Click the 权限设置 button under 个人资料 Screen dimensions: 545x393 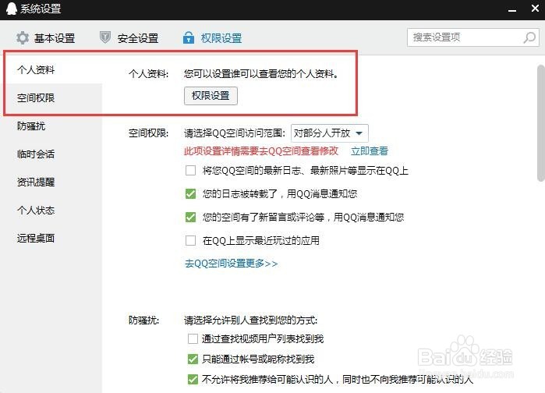tap(211, 96)
